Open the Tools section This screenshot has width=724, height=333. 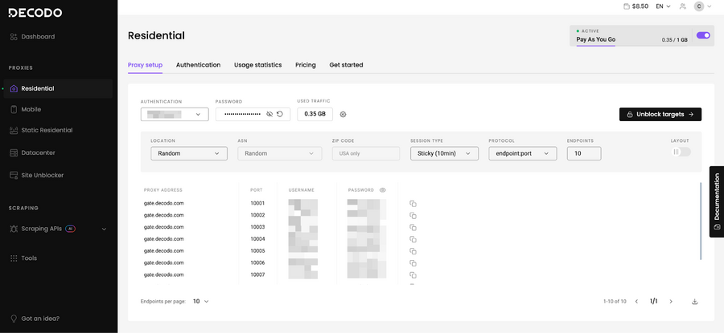[23, 258]
